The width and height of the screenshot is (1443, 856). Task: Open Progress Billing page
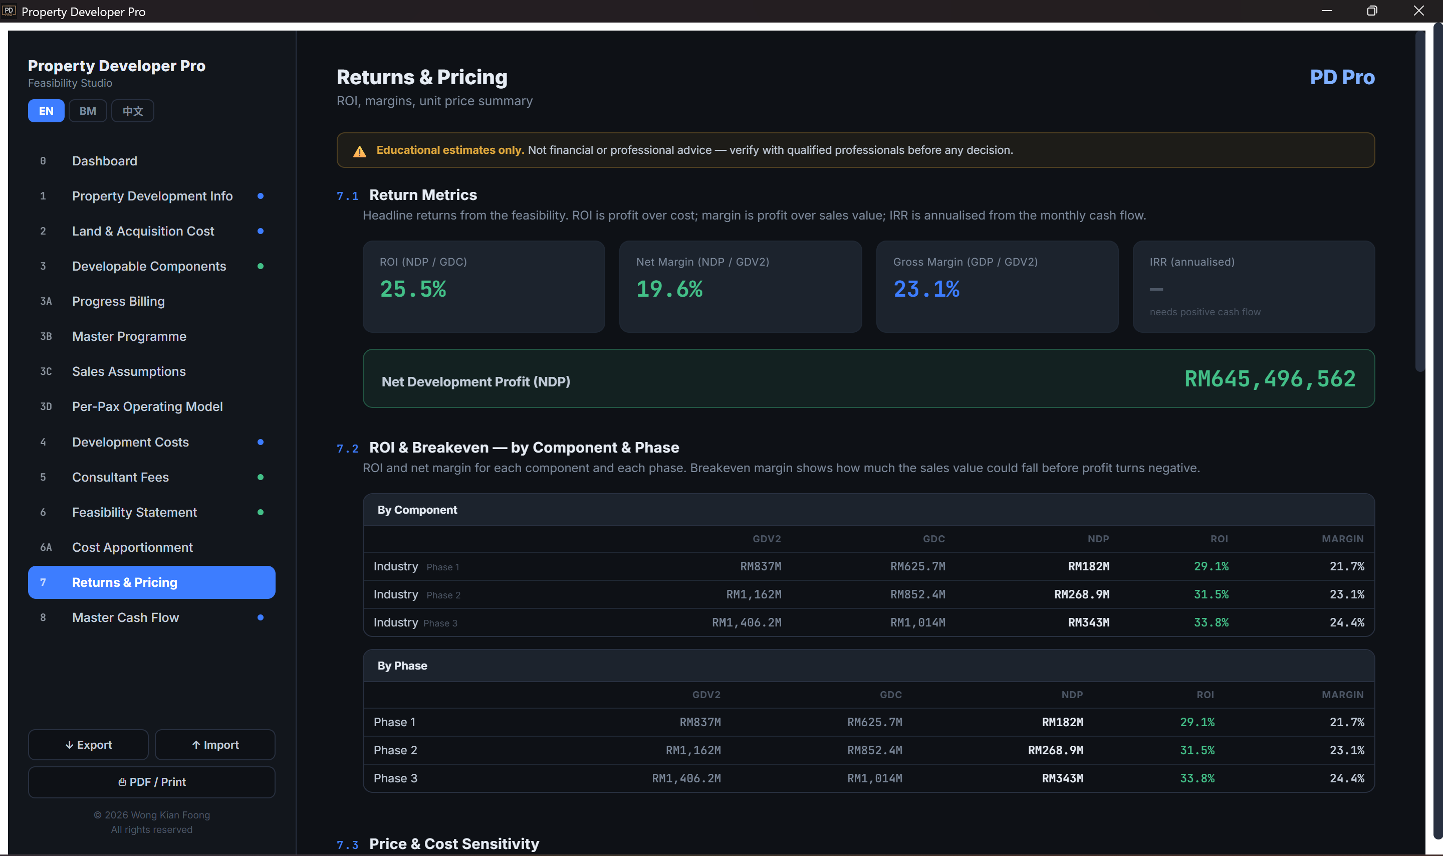point(152,302)
